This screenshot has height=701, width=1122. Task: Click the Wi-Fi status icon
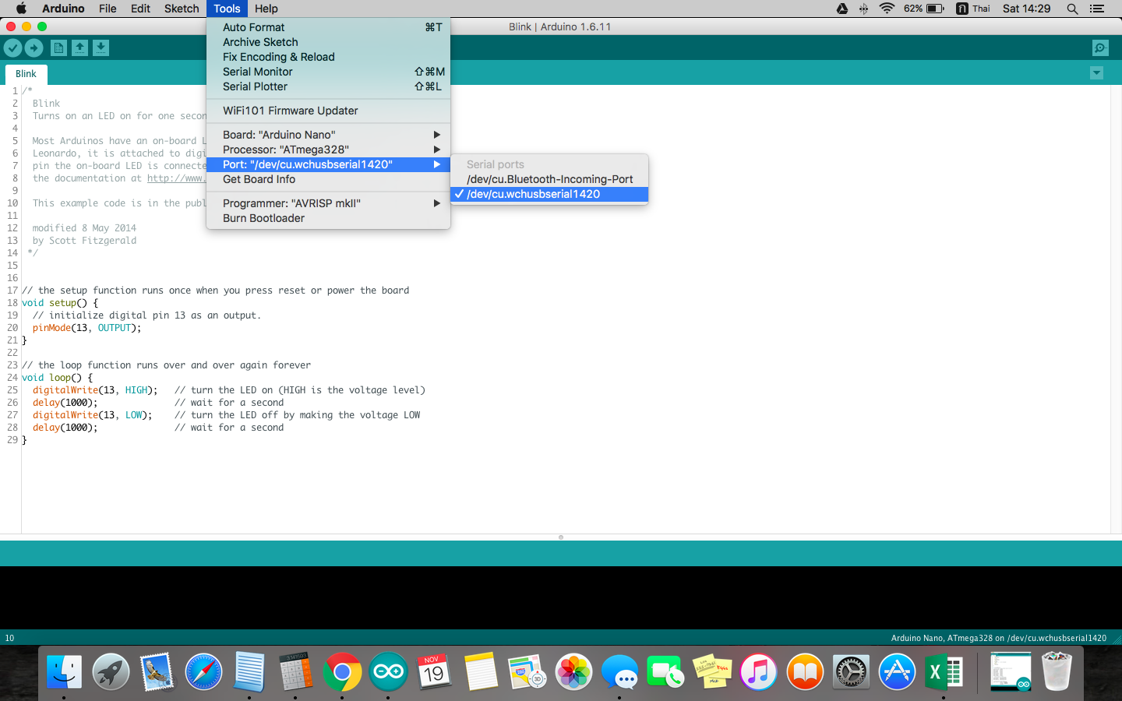point(887,9)
